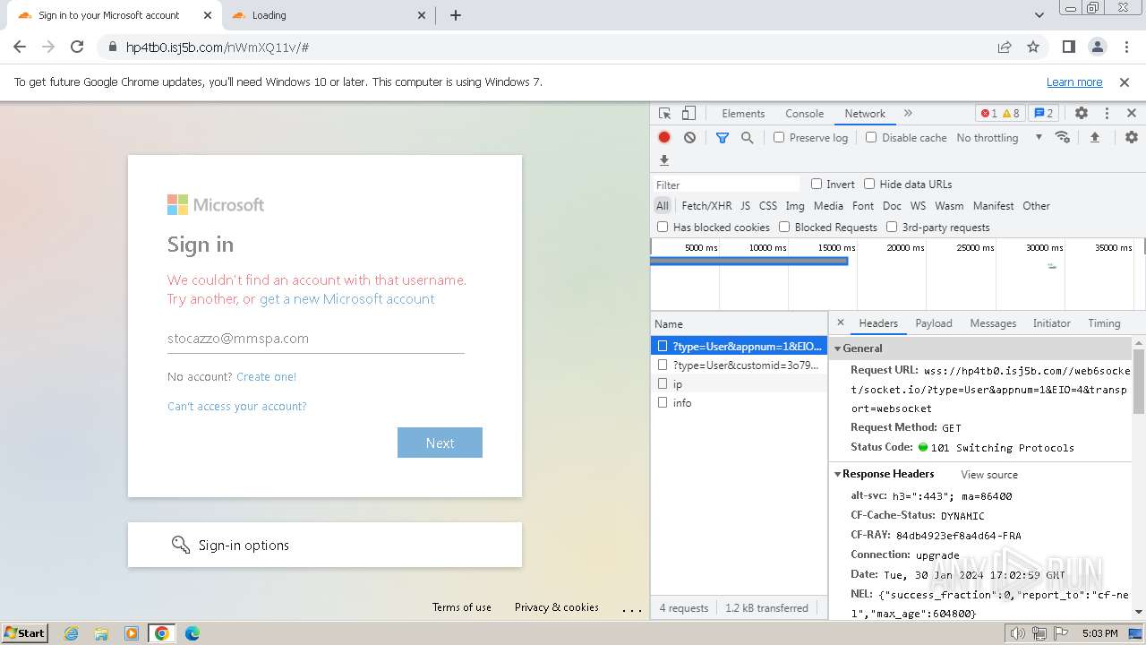
Task: Check the info request row checkbox
Action: pyautogui.click(x=663, y=402)
